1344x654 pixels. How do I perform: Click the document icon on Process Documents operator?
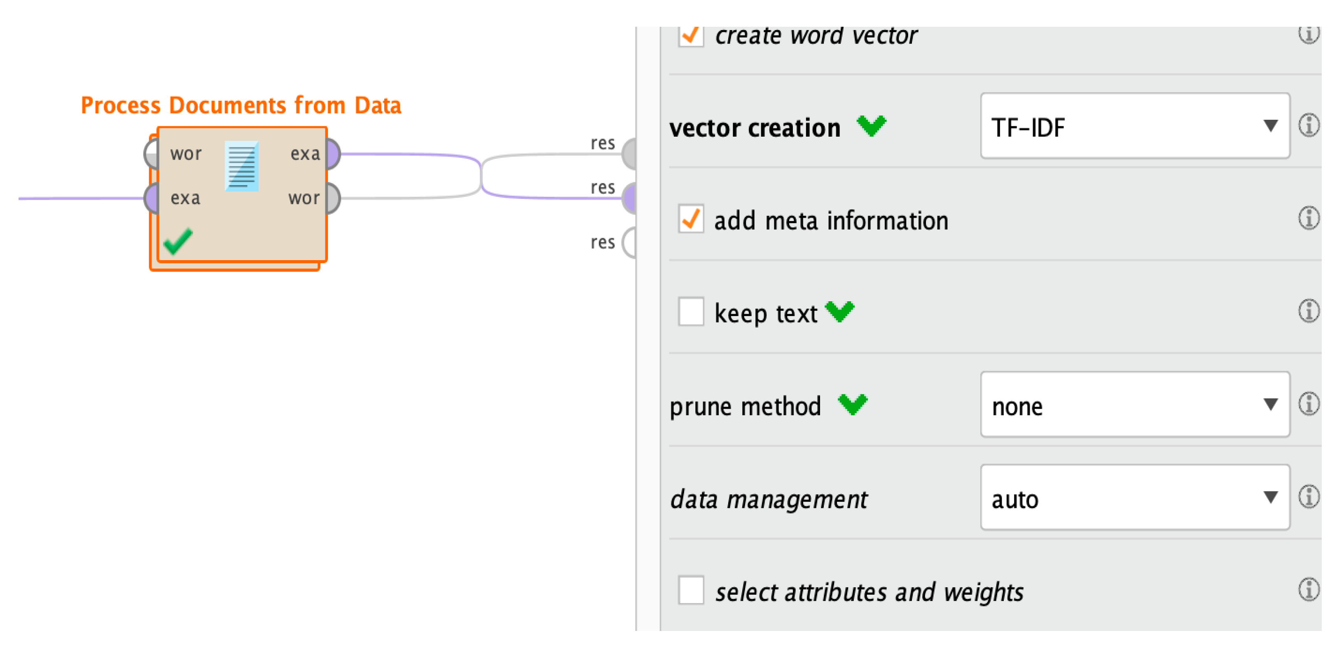[x=241, y=166]
